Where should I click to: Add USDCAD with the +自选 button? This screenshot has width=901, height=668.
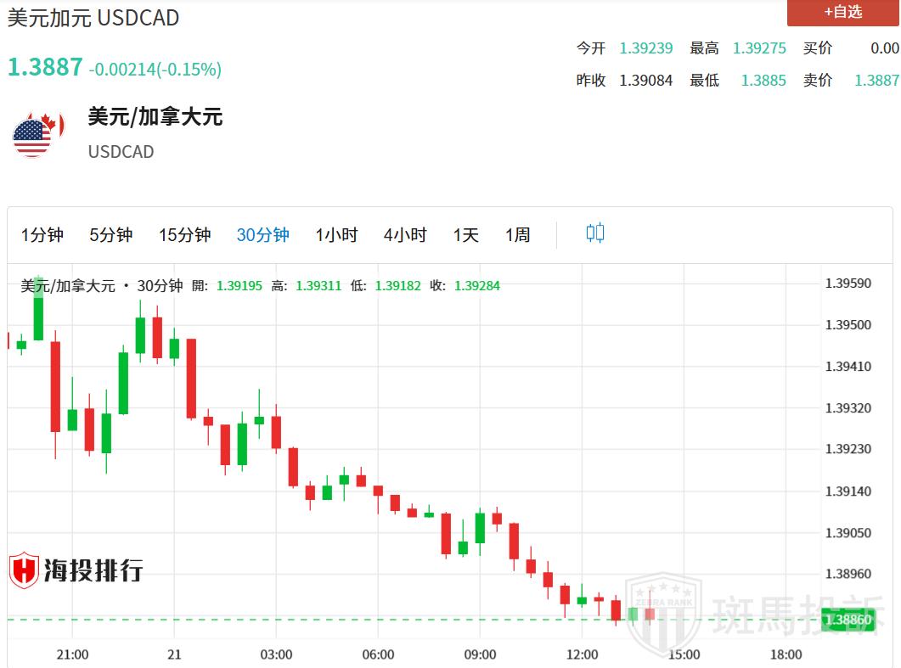click(842, 12)
